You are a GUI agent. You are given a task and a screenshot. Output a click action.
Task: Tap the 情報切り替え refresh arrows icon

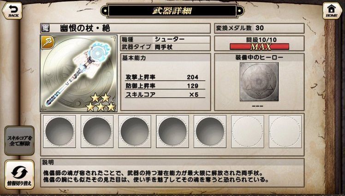click(x=19, y=172)
